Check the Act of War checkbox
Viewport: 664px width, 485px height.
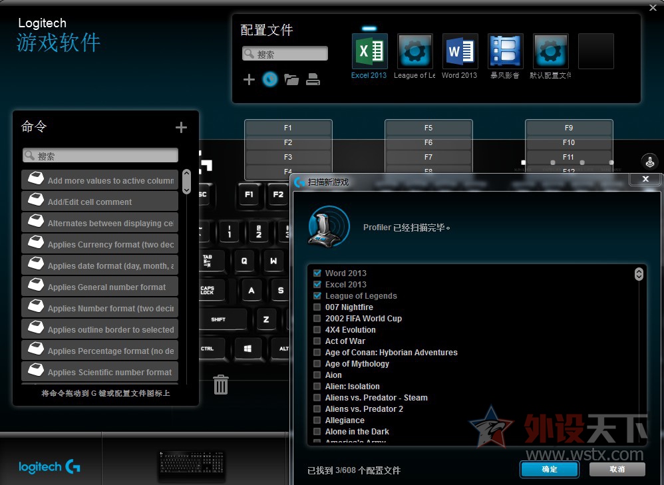317,341
